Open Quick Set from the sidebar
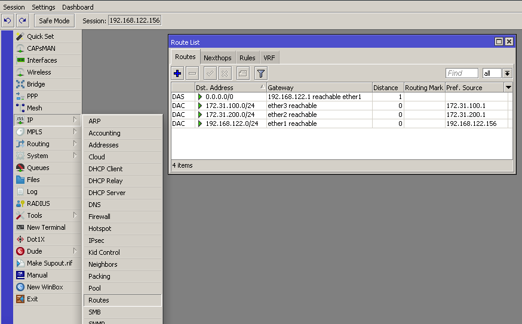The height and width of the screenshot is (324, 522). coord(40,36)
